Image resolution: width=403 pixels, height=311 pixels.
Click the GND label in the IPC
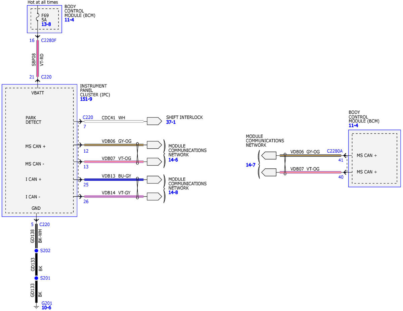(x=36, y=208)
